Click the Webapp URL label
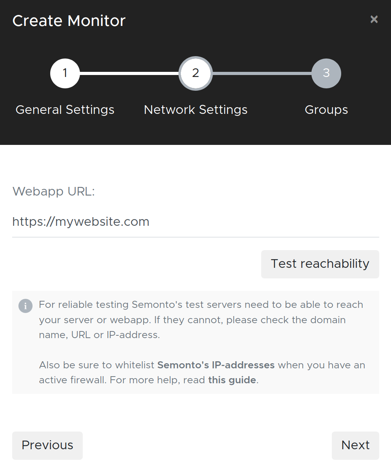 (54, 192)
